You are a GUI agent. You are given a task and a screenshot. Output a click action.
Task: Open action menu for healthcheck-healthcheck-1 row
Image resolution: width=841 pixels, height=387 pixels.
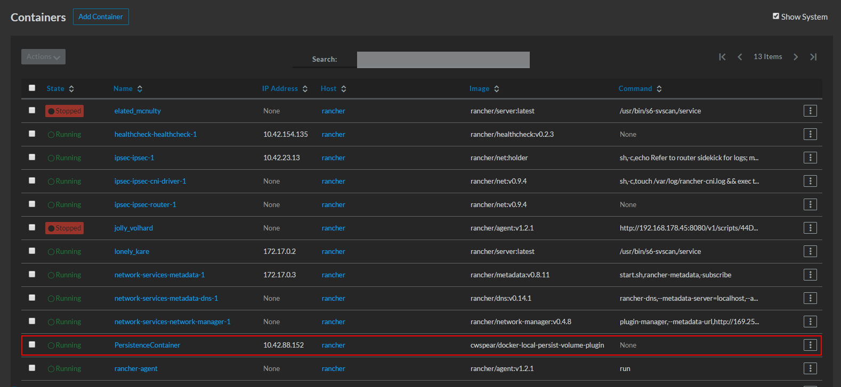[x=810, y=134]
